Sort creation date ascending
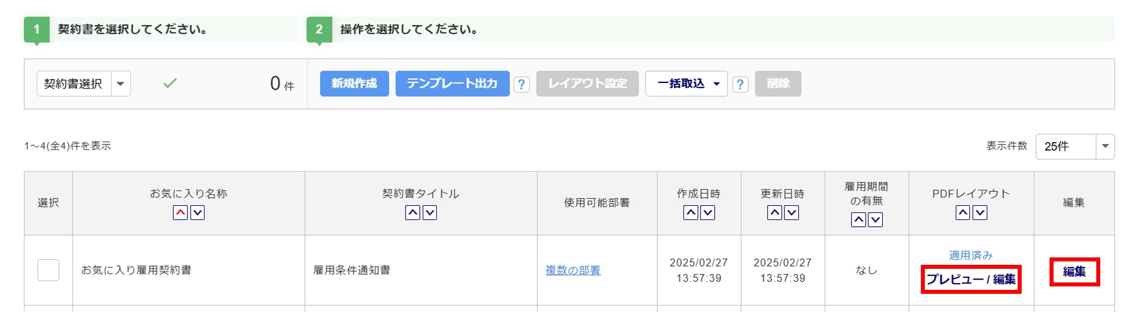Viewport: 1139px width, 312px height. (691, 213)
